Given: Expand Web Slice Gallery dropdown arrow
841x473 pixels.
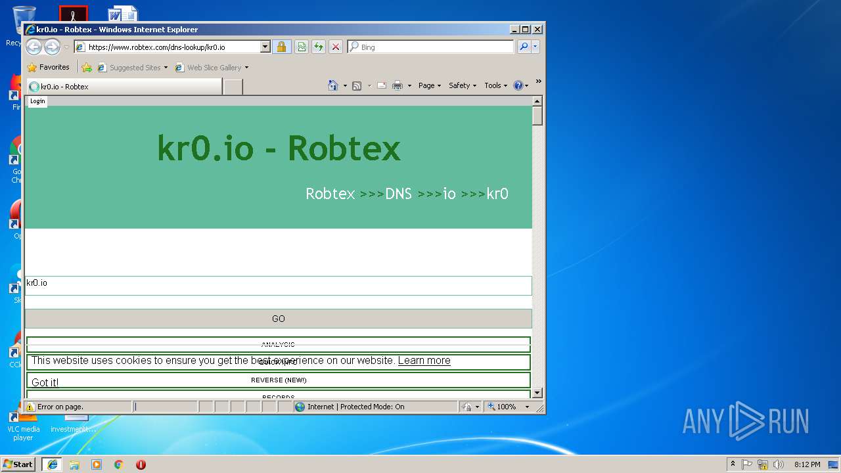Looking at the screenshot, I should pos(246,68).
